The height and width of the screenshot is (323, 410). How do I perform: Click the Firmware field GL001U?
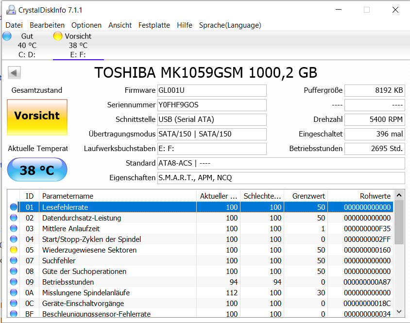point(212,90)
